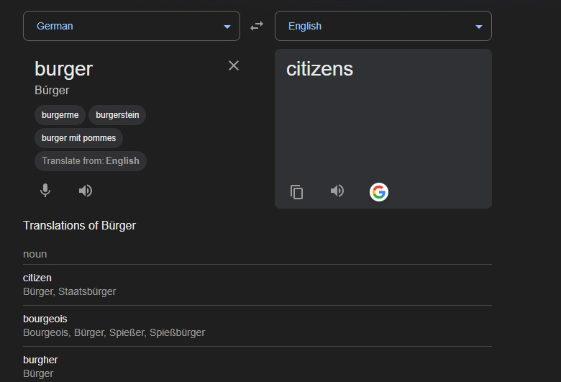The width and height of the screenshot is (561, 382).
Task: Click Bourgeois, Bürger, Spießer, Spießbürger line
Action: tap(114, 332)
